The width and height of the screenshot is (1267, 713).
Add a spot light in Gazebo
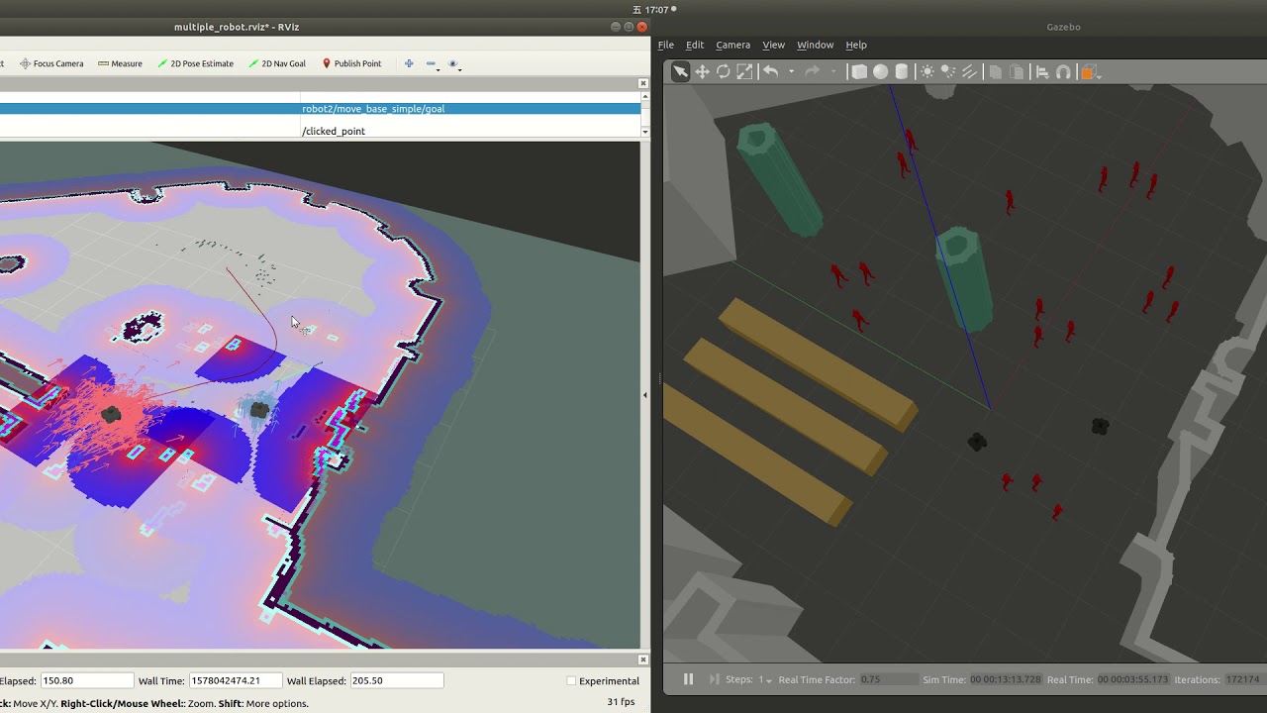[948, 71]
